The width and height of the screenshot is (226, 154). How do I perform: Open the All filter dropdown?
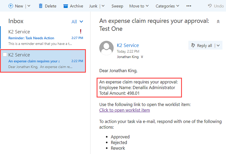click(x=77, y=22)
